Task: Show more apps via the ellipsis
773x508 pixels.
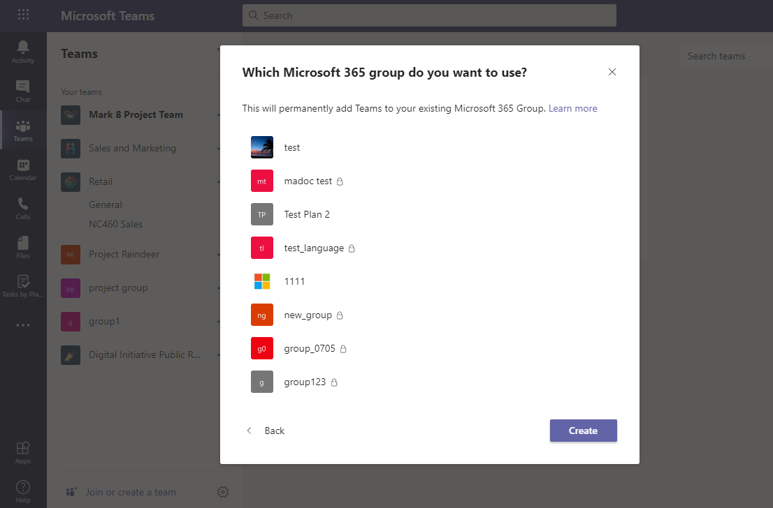Action: pos(22,324)
